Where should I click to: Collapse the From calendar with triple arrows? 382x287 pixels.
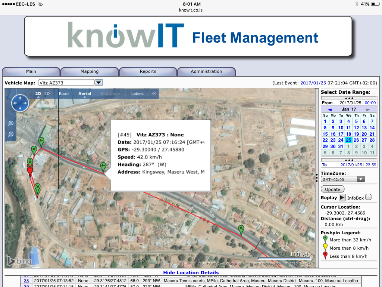[x=349, y=98]
